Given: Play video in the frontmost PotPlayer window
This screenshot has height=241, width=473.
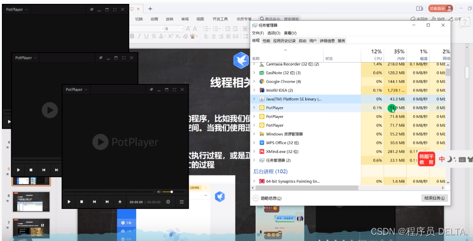Looking at the screenshot, I should pyautogui.click(x=69, y=202).
